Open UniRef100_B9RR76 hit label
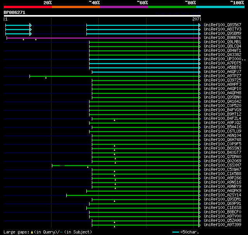The height and width of the screenshot is (235, 248). 222,38
